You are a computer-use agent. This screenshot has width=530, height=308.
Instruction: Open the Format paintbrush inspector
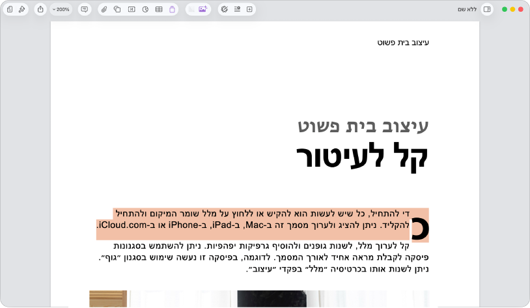22,10
